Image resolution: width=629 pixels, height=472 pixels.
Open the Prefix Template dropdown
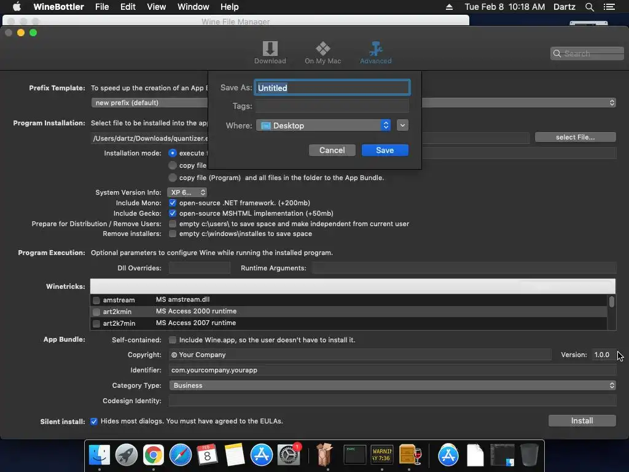(353, 103)
